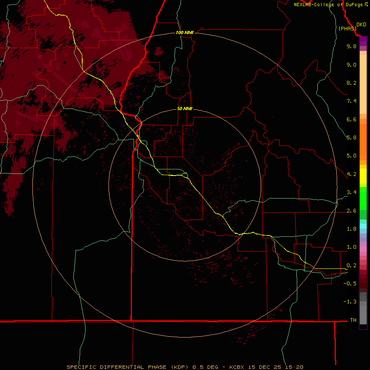Click the 100 NMI range ring label
Viewport: 370px width, 370px height.
(185, 32)
